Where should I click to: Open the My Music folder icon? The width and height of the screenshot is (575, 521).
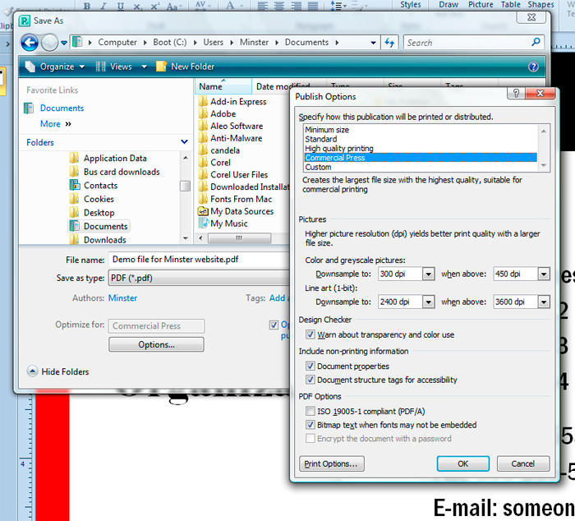click(202, 224)
